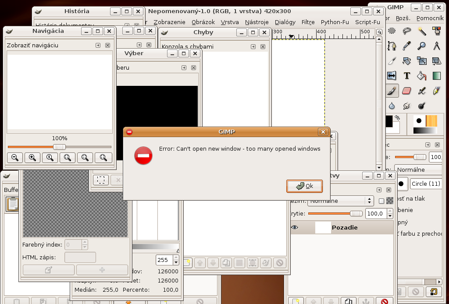Open the tab menu arrow in Navigácia window
This screenshot has height=304, width=449.
98,45
